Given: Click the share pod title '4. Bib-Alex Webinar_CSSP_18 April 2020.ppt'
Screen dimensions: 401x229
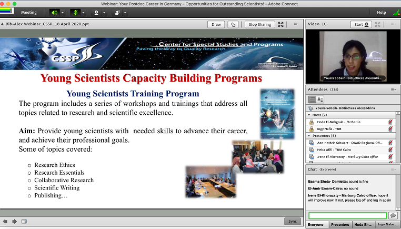Looking at the screenshot, I should tap(45, 24).
